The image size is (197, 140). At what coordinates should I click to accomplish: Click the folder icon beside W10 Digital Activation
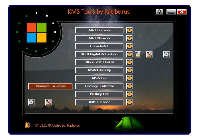tap(138, 54)
